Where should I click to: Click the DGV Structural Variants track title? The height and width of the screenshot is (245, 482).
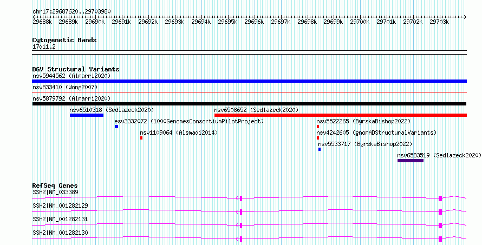click(76, 69)
